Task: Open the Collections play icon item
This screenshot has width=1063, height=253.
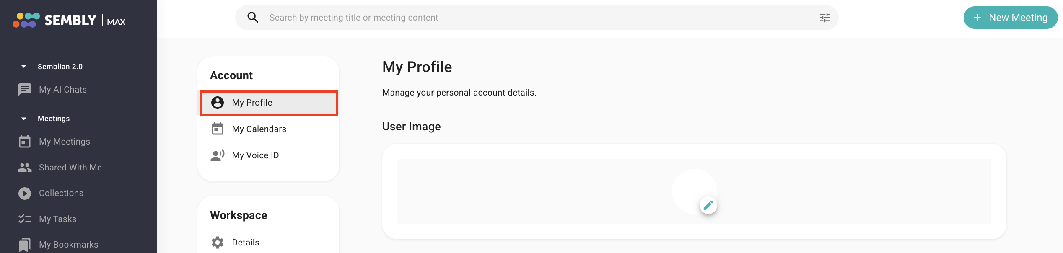Action: click(25, 193)
